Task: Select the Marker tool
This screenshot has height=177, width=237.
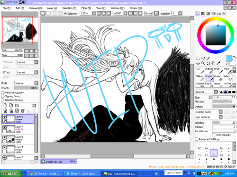Action: pos(200,78)
